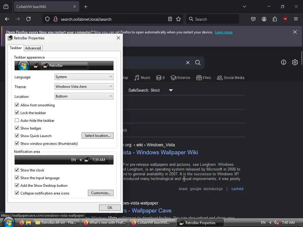Open the Theme dropdown
Screen dimensions: 303x227
84,87
